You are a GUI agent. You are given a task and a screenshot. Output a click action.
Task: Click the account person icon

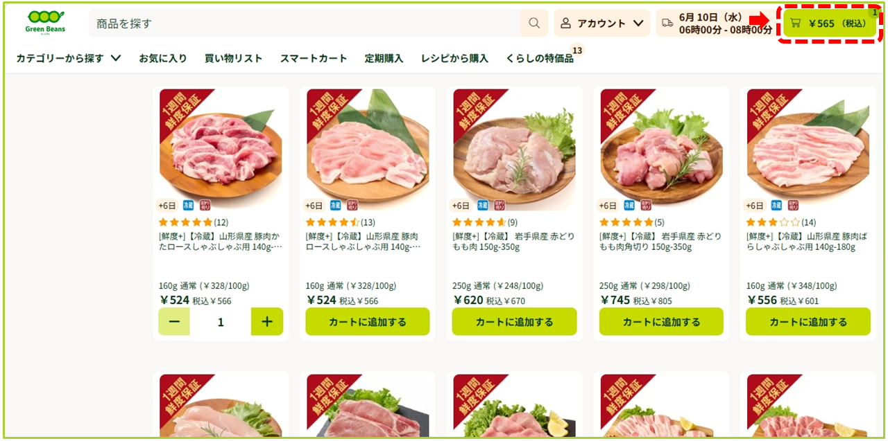[566, 23]
